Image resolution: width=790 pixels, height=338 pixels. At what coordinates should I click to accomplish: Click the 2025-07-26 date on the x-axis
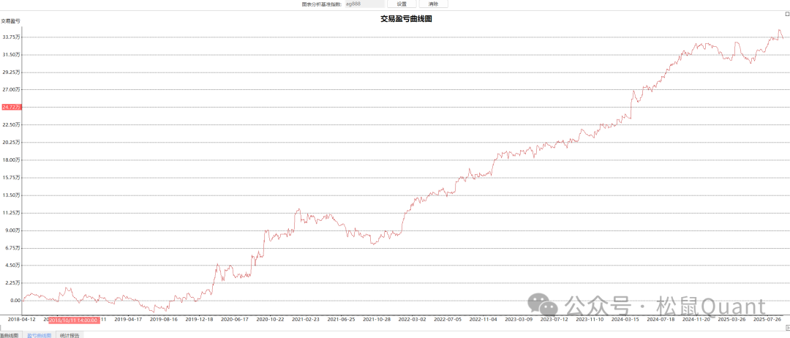pyautogui.click(x=767, y=320)
